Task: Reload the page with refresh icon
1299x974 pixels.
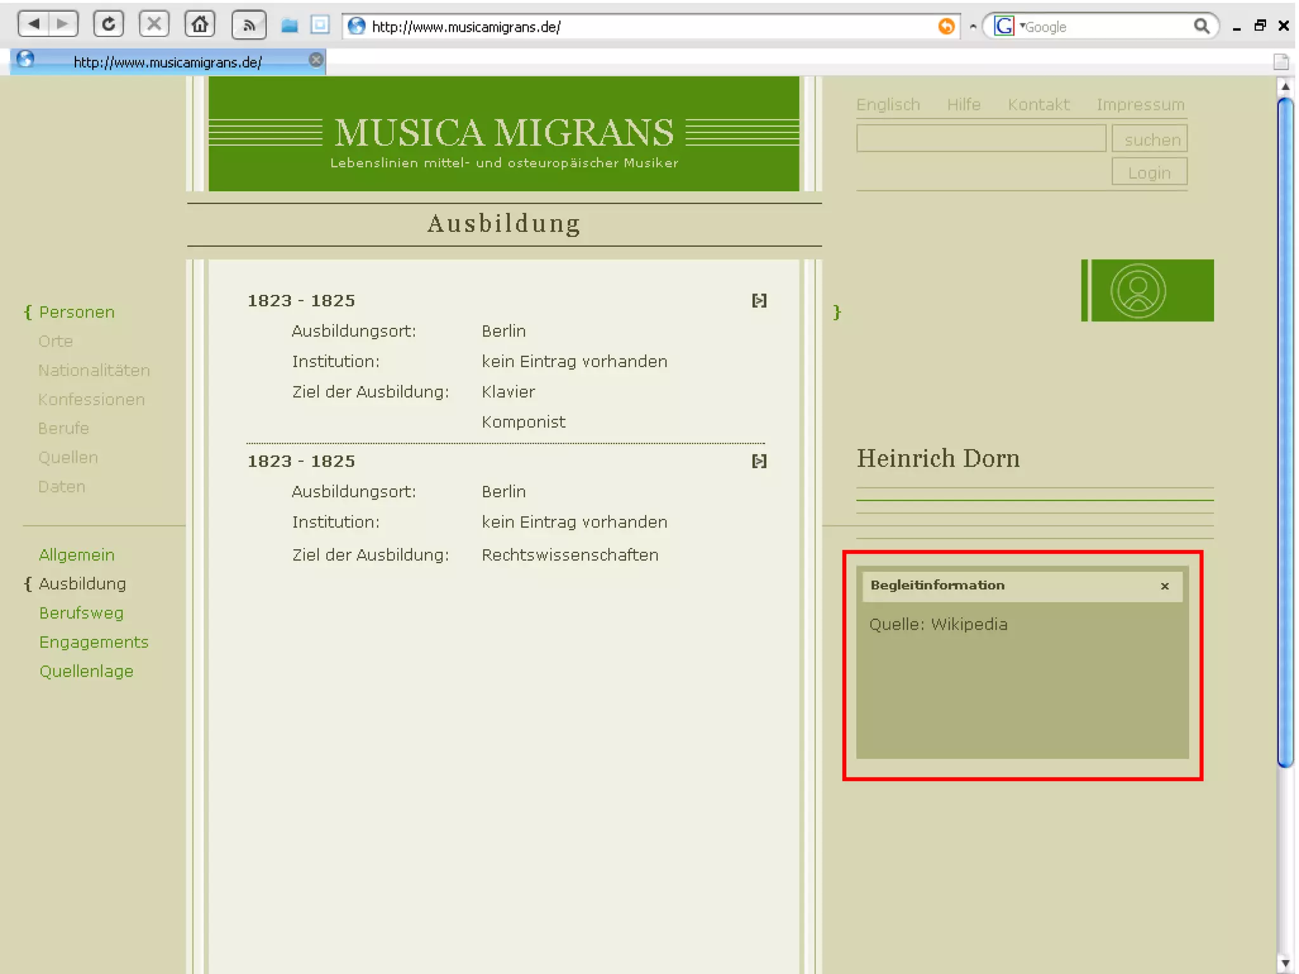Action: pyautogui.click(x=108, y=25)
